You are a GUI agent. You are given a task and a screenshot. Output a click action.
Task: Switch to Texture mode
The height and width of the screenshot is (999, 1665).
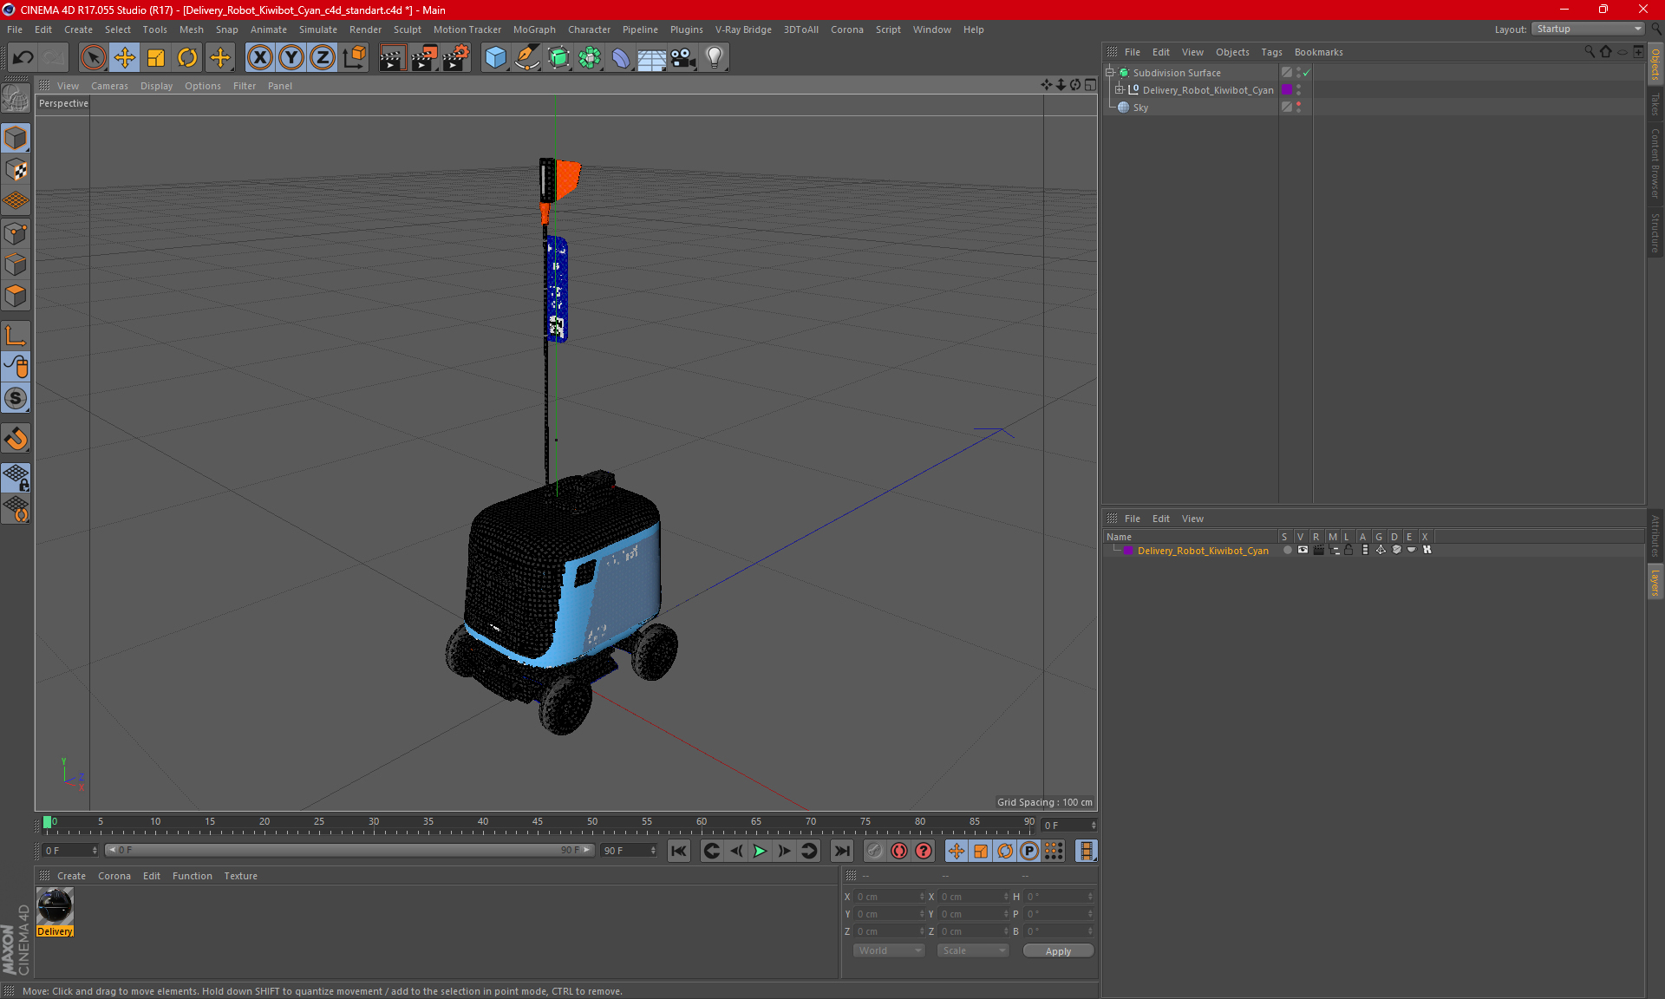pyautogui.click(x=16, y=169)
